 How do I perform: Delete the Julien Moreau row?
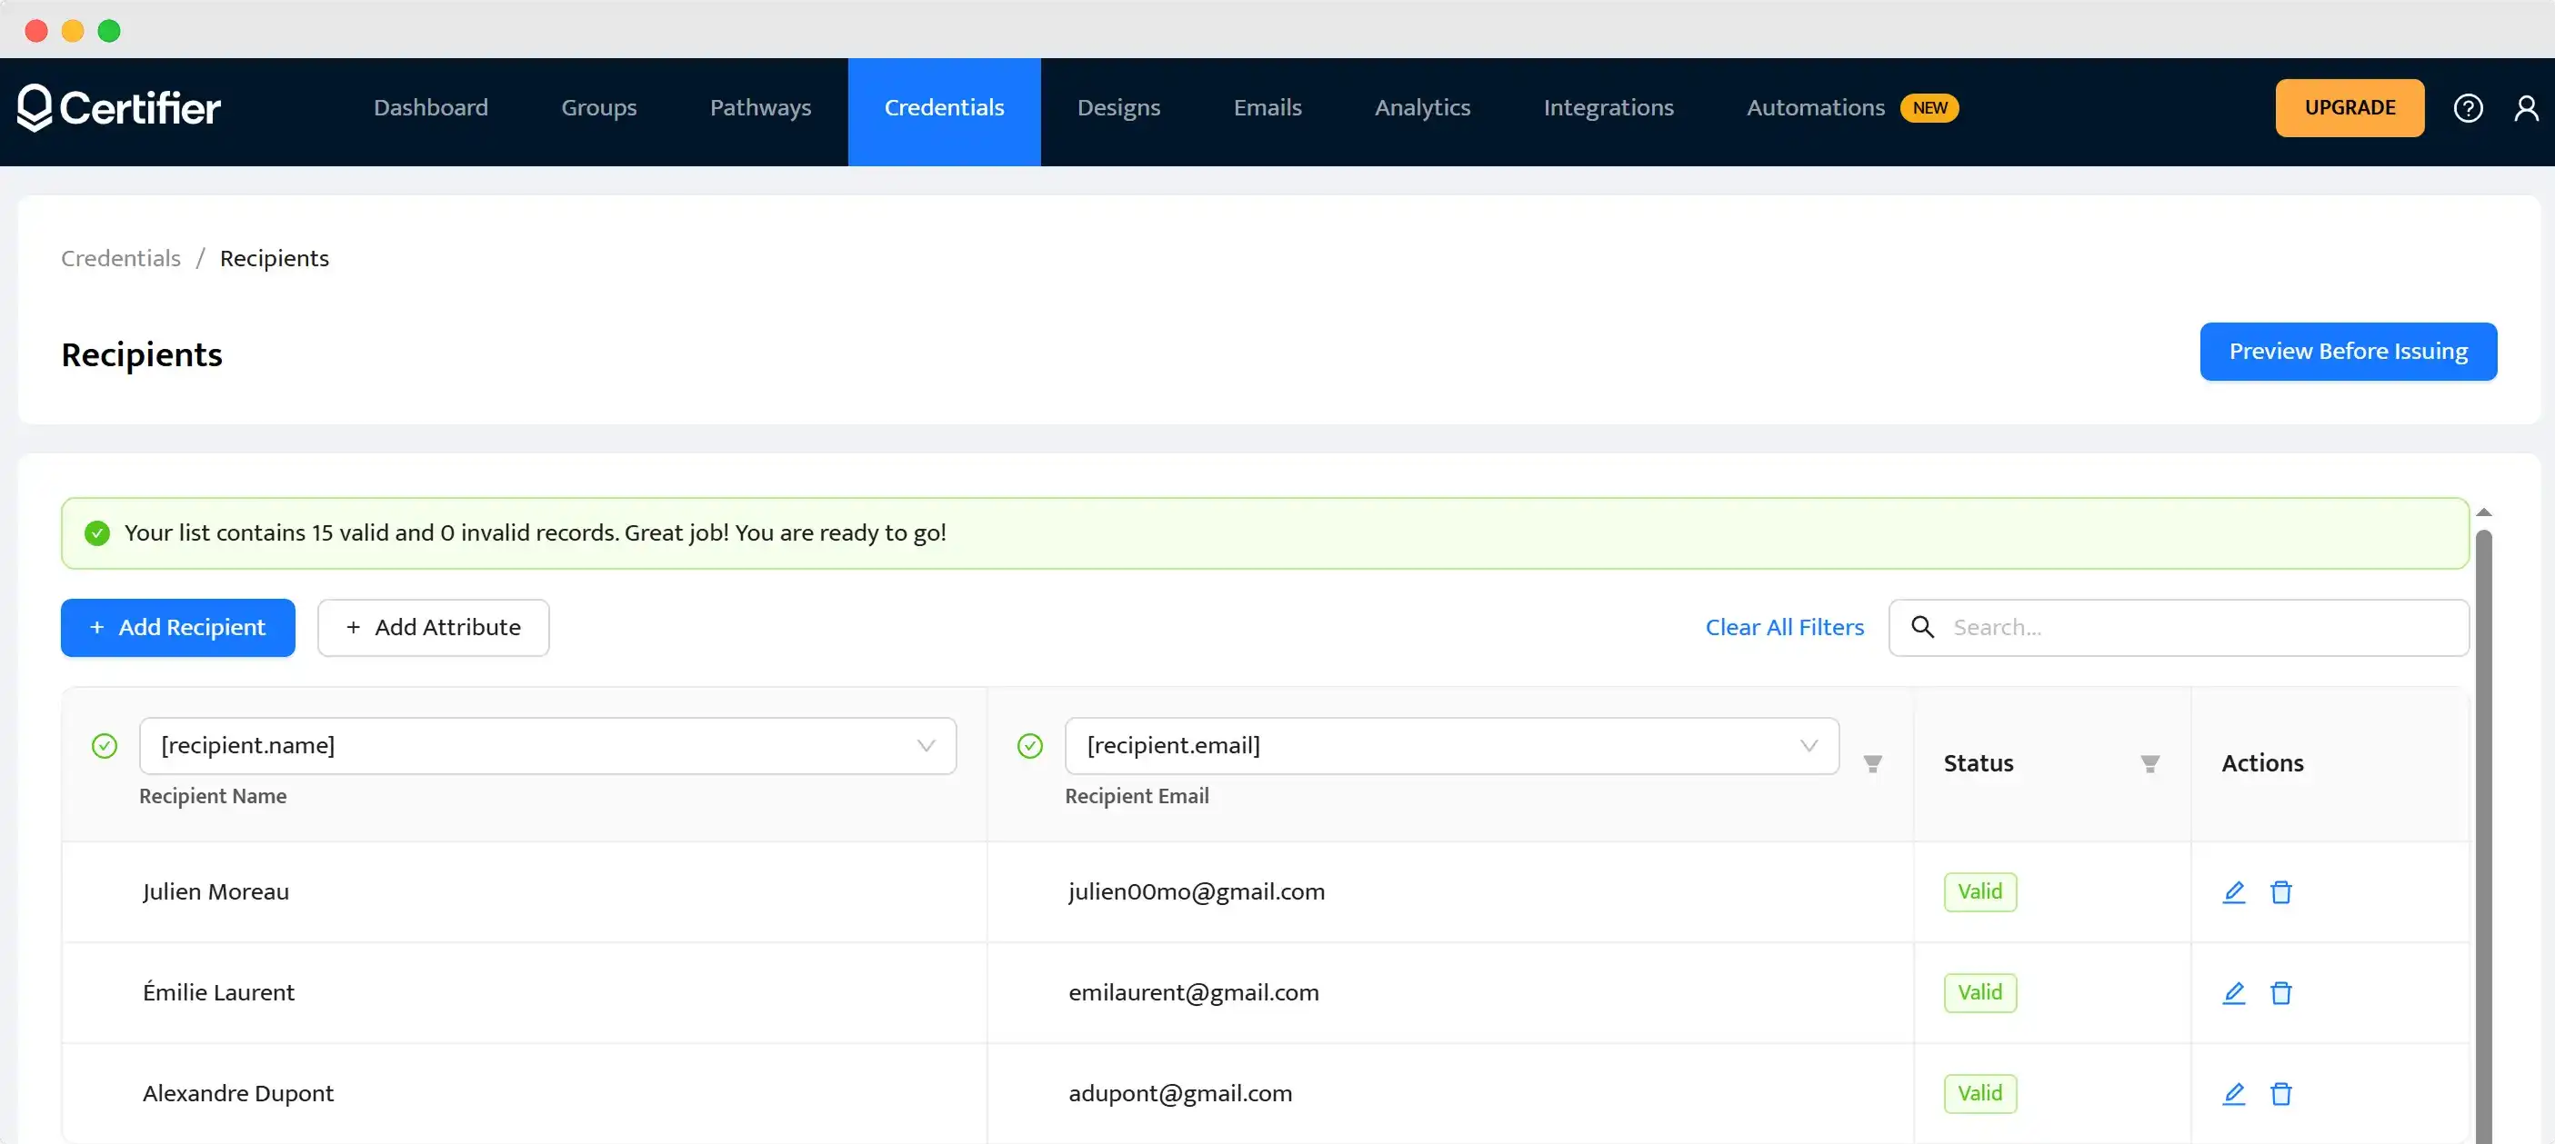[x=2281, y=892]
